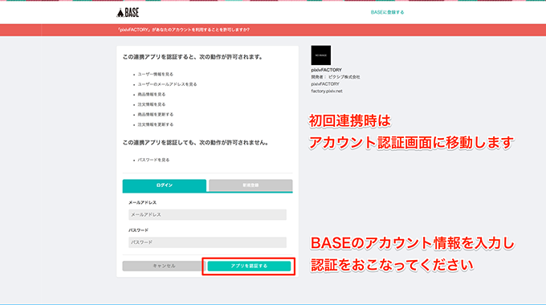The image size is (546, 305).
Task: Click the 注文情報を見る permission item
Action: 152,104
